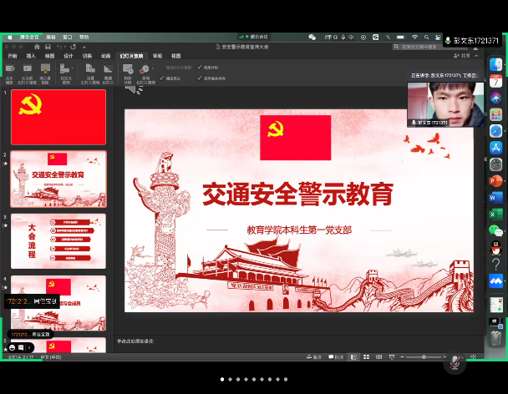Open the 审阅 (Review) ribbon tab
Image resolution: width=508 pixels, height=394 pixels.
pyautogui.click(x=157, y=56)
